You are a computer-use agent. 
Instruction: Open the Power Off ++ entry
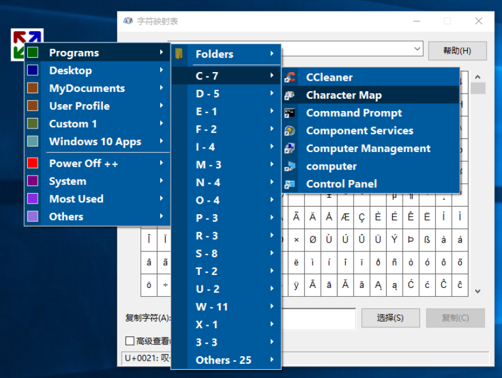click(97, 163)
